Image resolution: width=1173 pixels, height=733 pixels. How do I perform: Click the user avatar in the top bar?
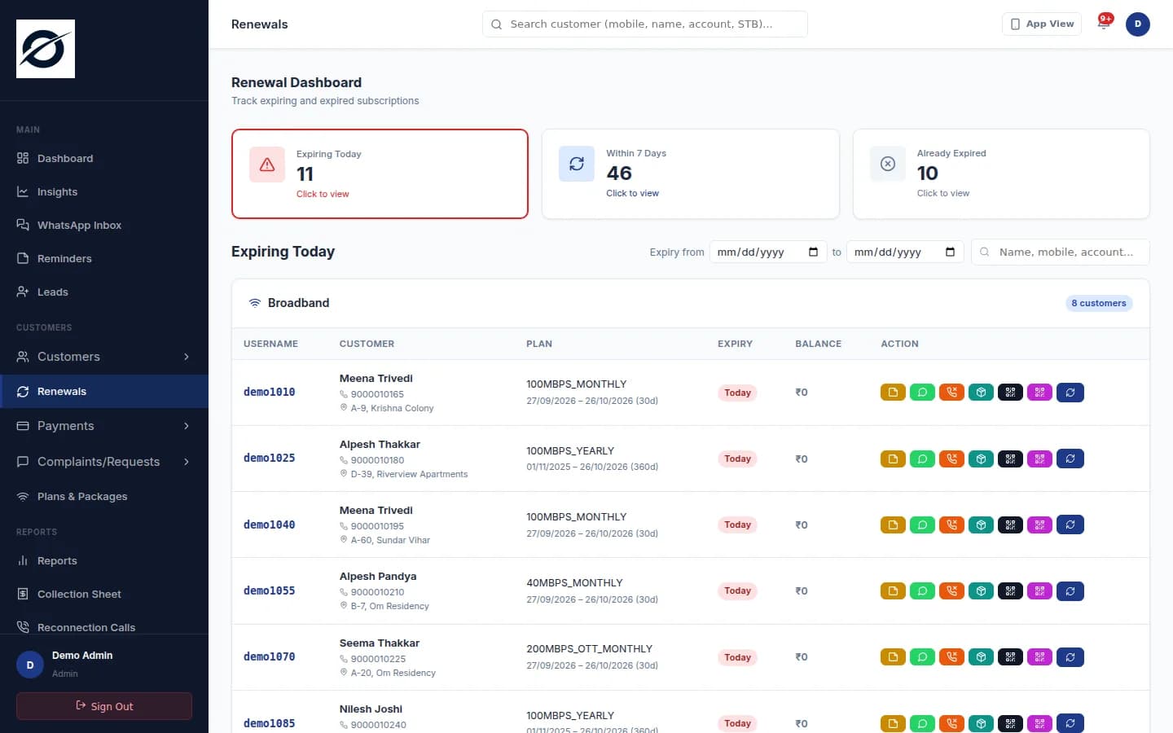[1138, 24]
